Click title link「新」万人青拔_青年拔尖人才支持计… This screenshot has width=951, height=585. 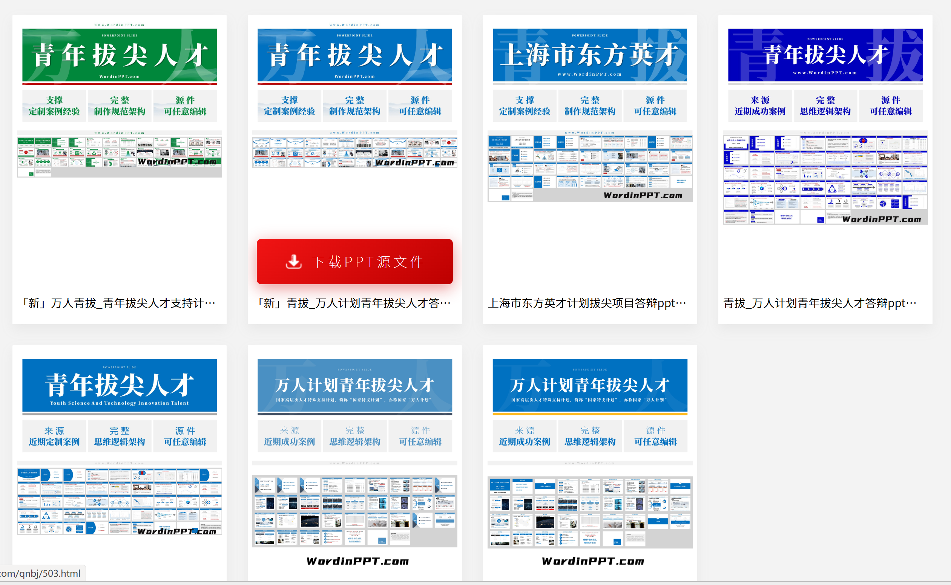point(118,303)
